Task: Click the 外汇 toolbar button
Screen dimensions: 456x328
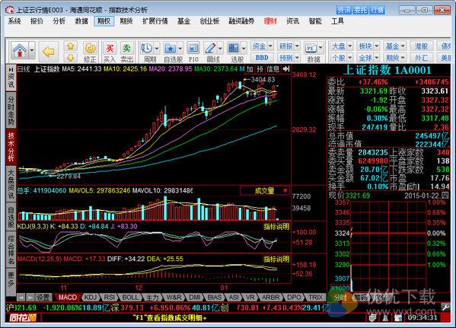Action: [x=421, y=58]
